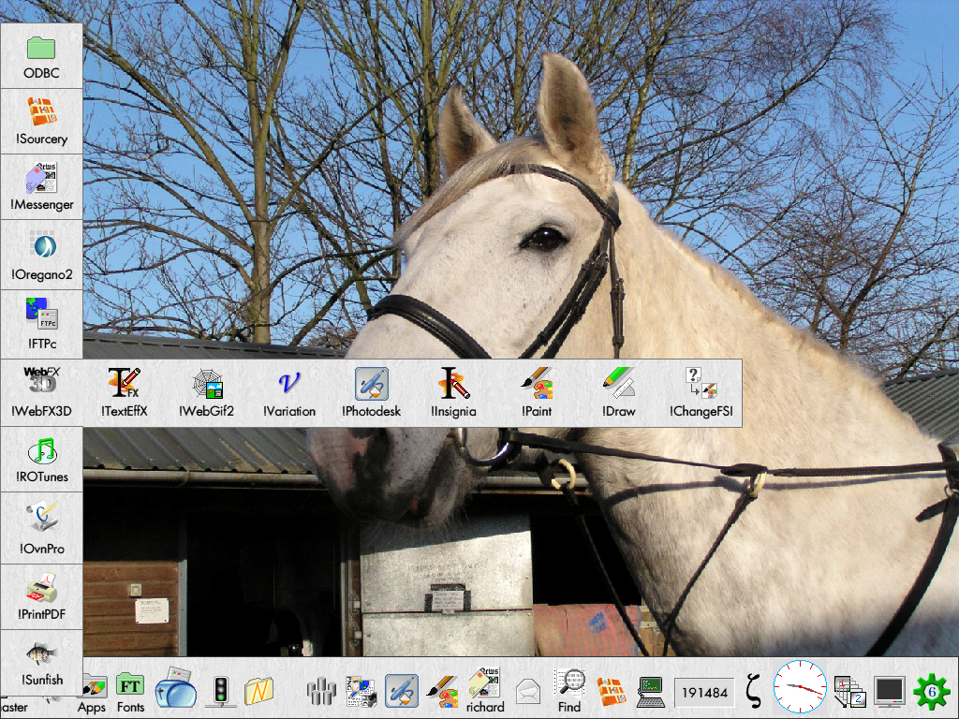The height and width of the screenshot is (719, 959).
Task: Open the Find magnifier icon
Action: (x=569, y=691)
